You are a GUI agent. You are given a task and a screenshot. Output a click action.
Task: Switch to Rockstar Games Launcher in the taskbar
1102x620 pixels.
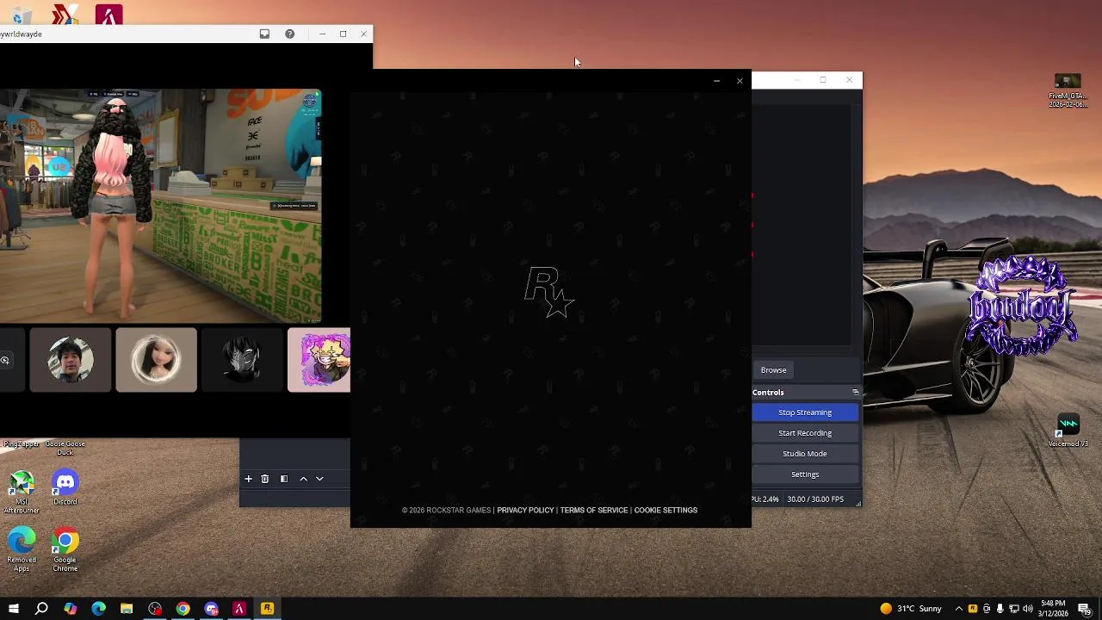(267, 609)
